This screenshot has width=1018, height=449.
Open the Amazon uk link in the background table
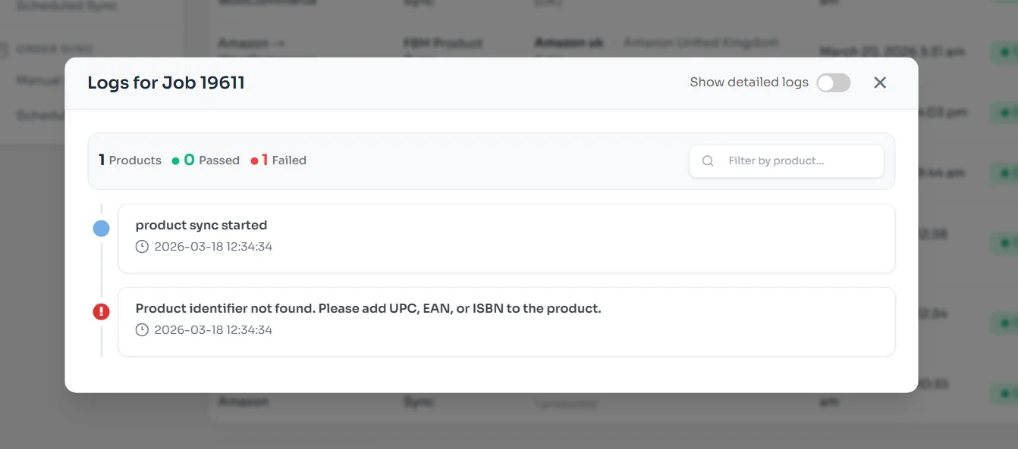568,42
